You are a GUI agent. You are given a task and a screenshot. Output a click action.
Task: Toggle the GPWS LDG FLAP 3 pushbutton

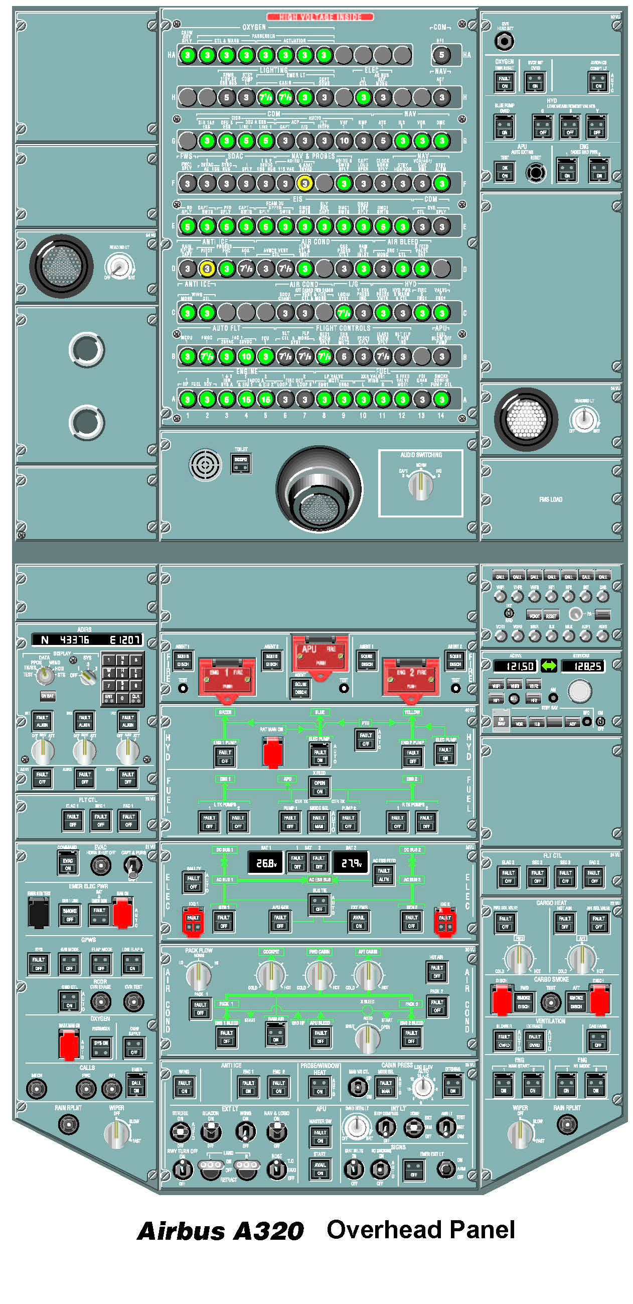click(132, 964)
